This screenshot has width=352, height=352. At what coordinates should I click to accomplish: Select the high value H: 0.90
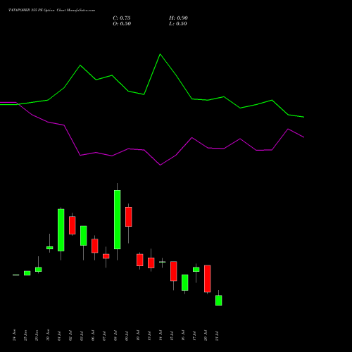pyautogui.click(x=178, y=18)
